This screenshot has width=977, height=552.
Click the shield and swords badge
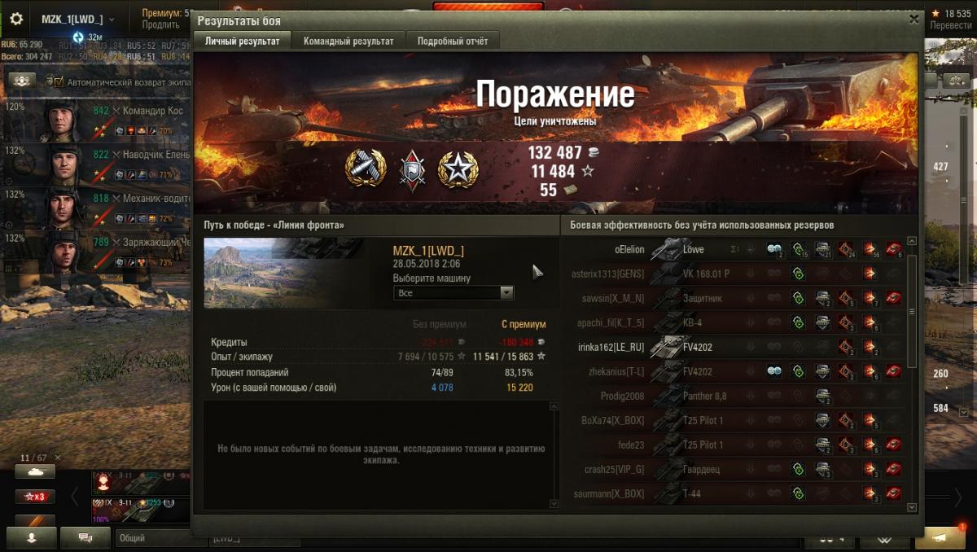click(x=412, y=170)
